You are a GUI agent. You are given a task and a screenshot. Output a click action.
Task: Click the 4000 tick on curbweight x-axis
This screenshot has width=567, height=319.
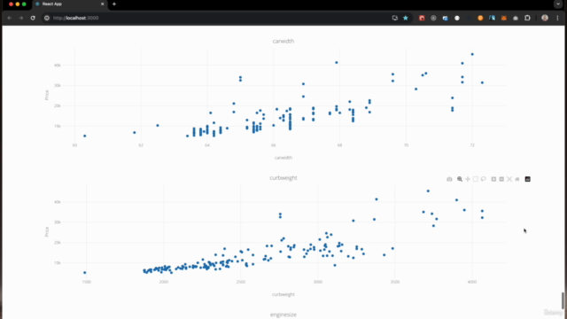point(472,282)
